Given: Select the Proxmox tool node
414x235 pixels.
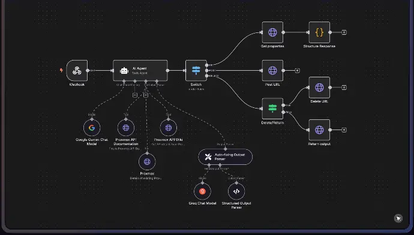Looking at the screenshot, I should [147, 162].
